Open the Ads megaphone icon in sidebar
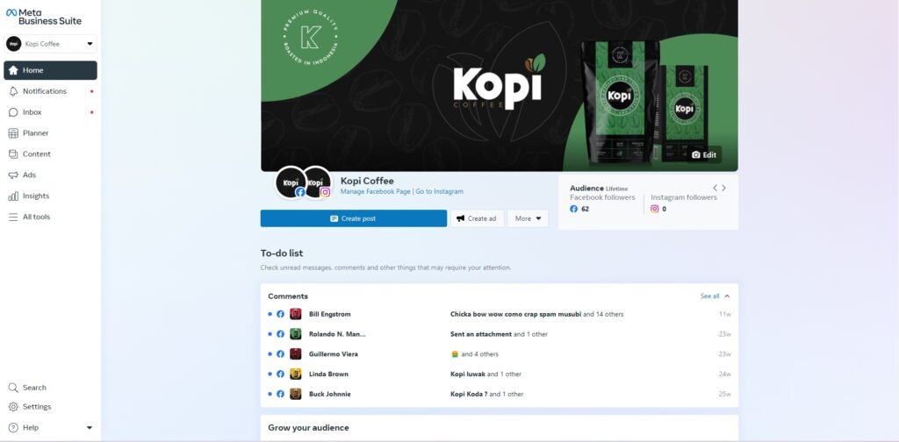Image resolution: width=899 pixels, height=442 pixels. tap(13, 175)
